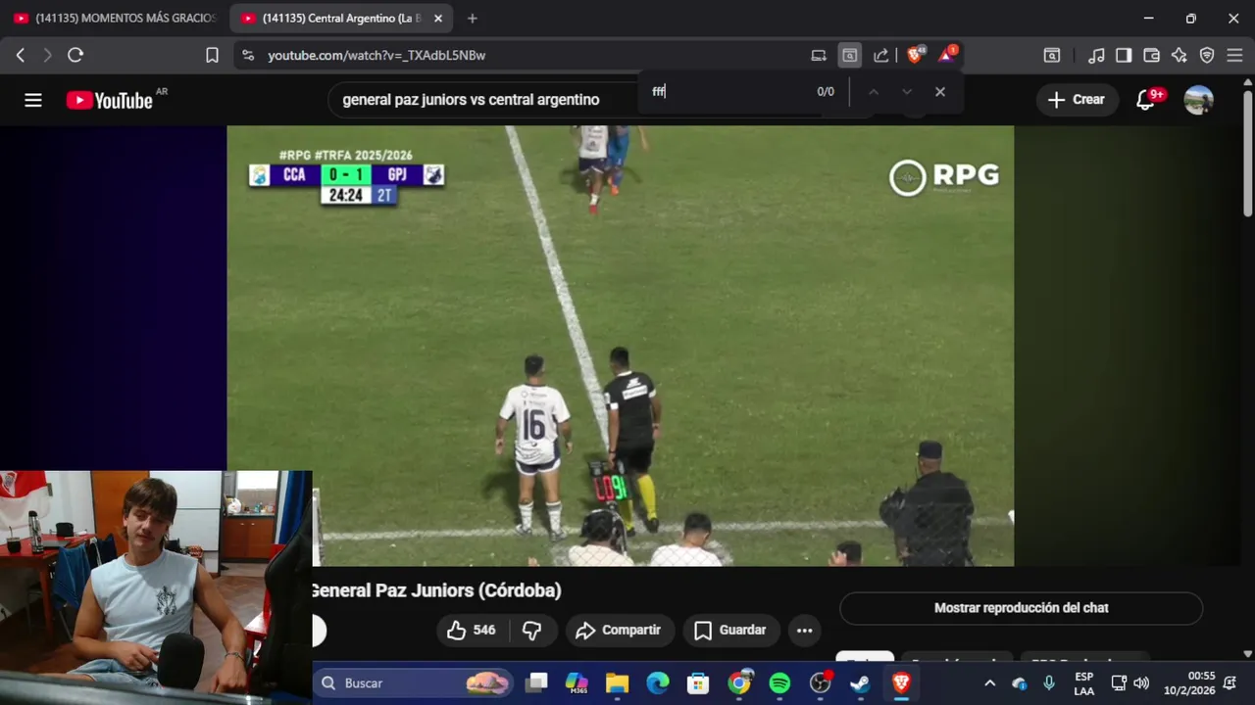Viewport: 1255px width, 705px height.
Task: Click the microphone icon in system tray
Action: click(1049, 683)
